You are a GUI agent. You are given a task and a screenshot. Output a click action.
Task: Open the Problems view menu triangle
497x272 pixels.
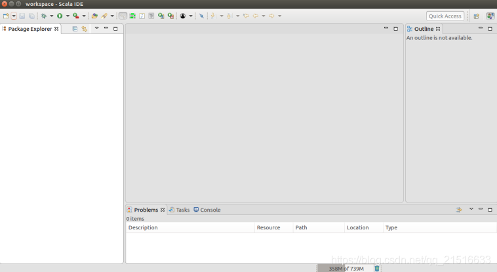click(x=471, y=209)
